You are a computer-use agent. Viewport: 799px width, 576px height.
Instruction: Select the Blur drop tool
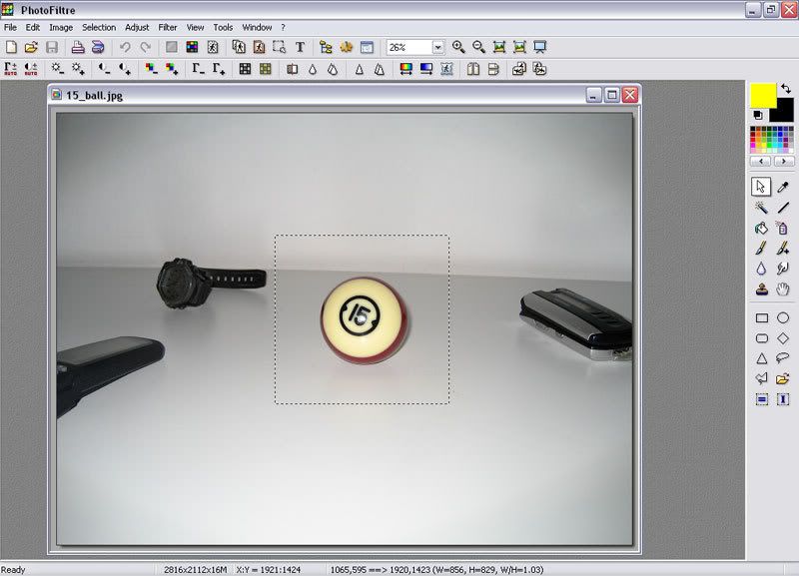pos(761,269)
